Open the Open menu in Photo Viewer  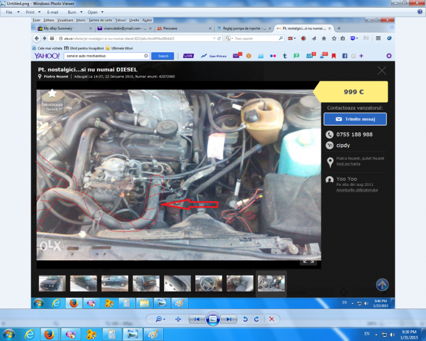coord(94,12)
